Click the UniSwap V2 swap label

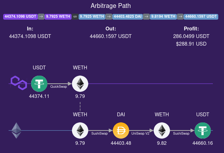(x=140, y=133)
